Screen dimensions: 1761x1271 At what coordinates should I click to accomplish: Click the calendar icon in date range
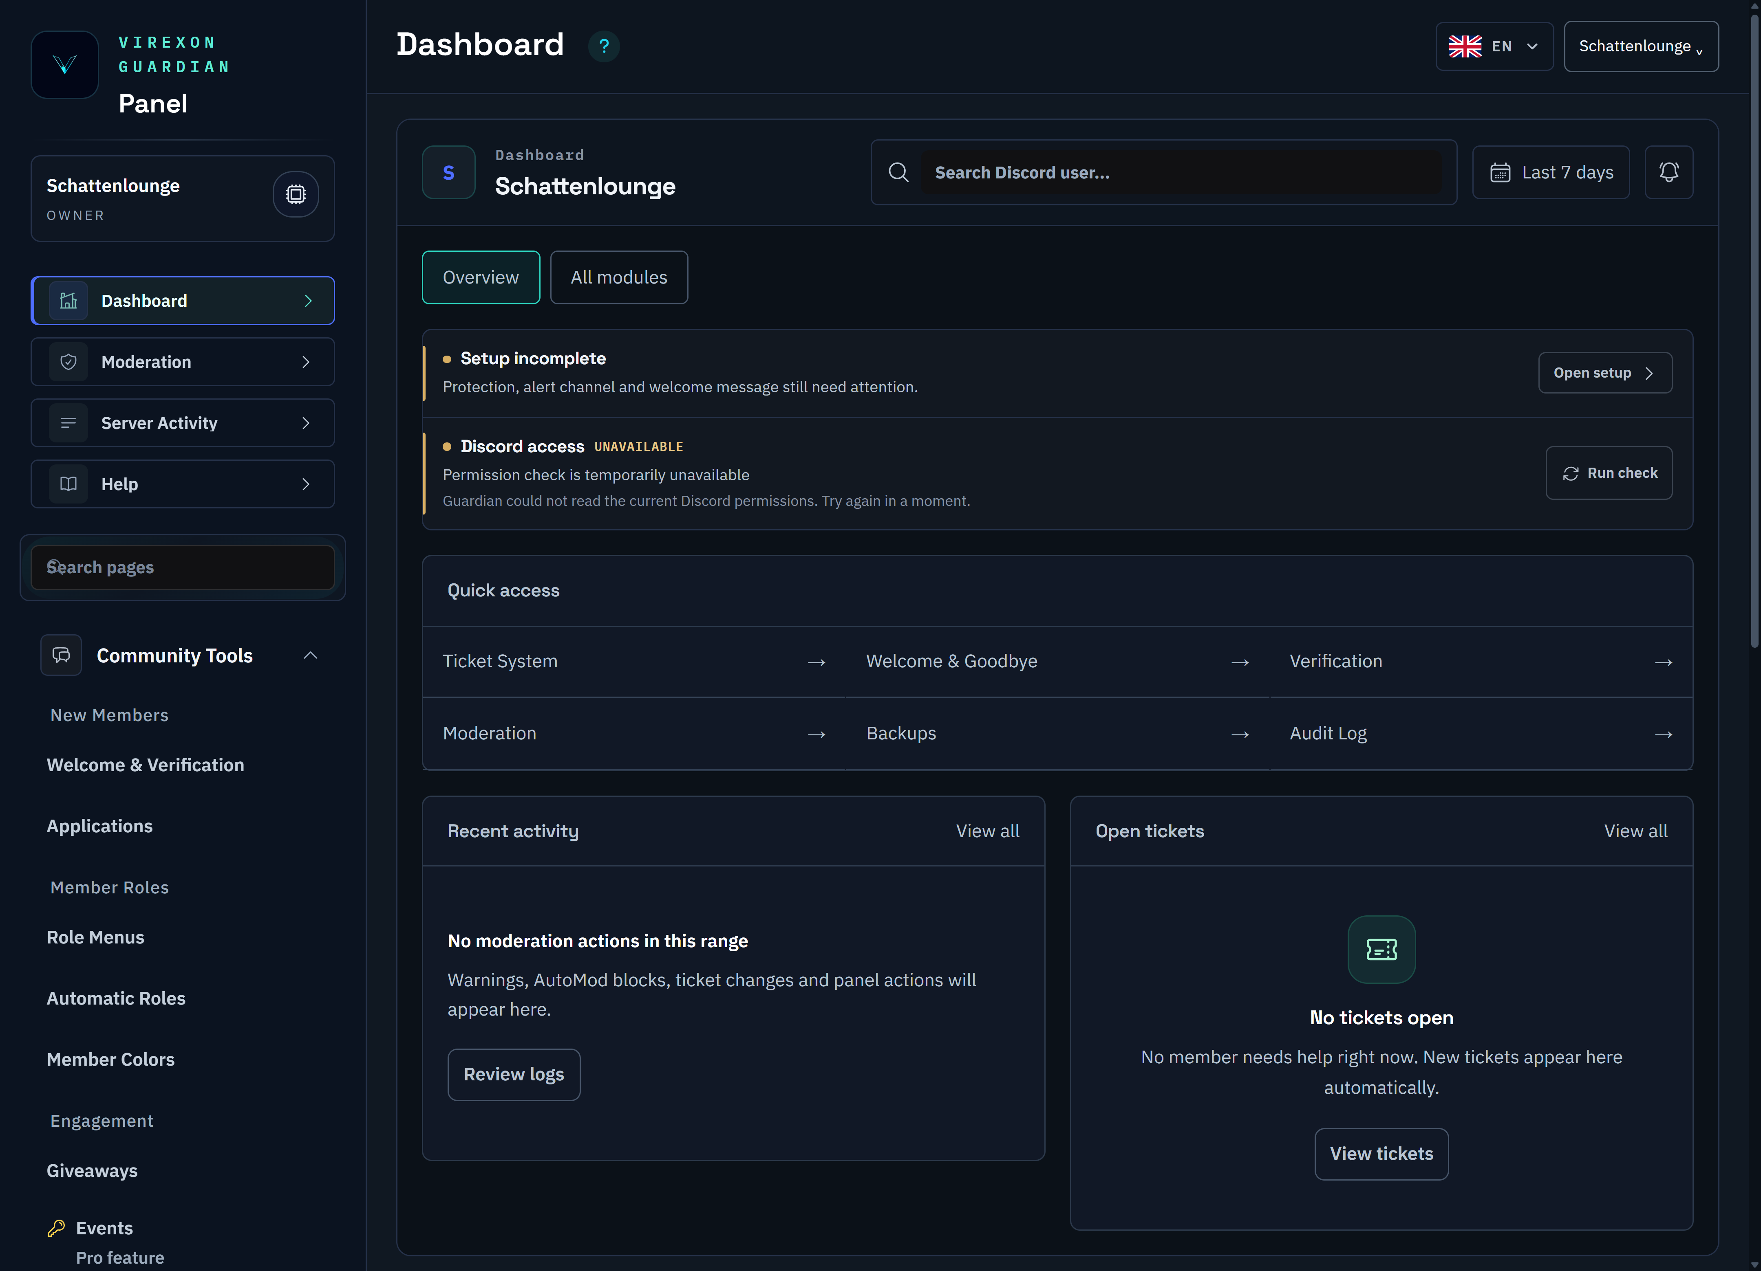(x=1500, y=172)
